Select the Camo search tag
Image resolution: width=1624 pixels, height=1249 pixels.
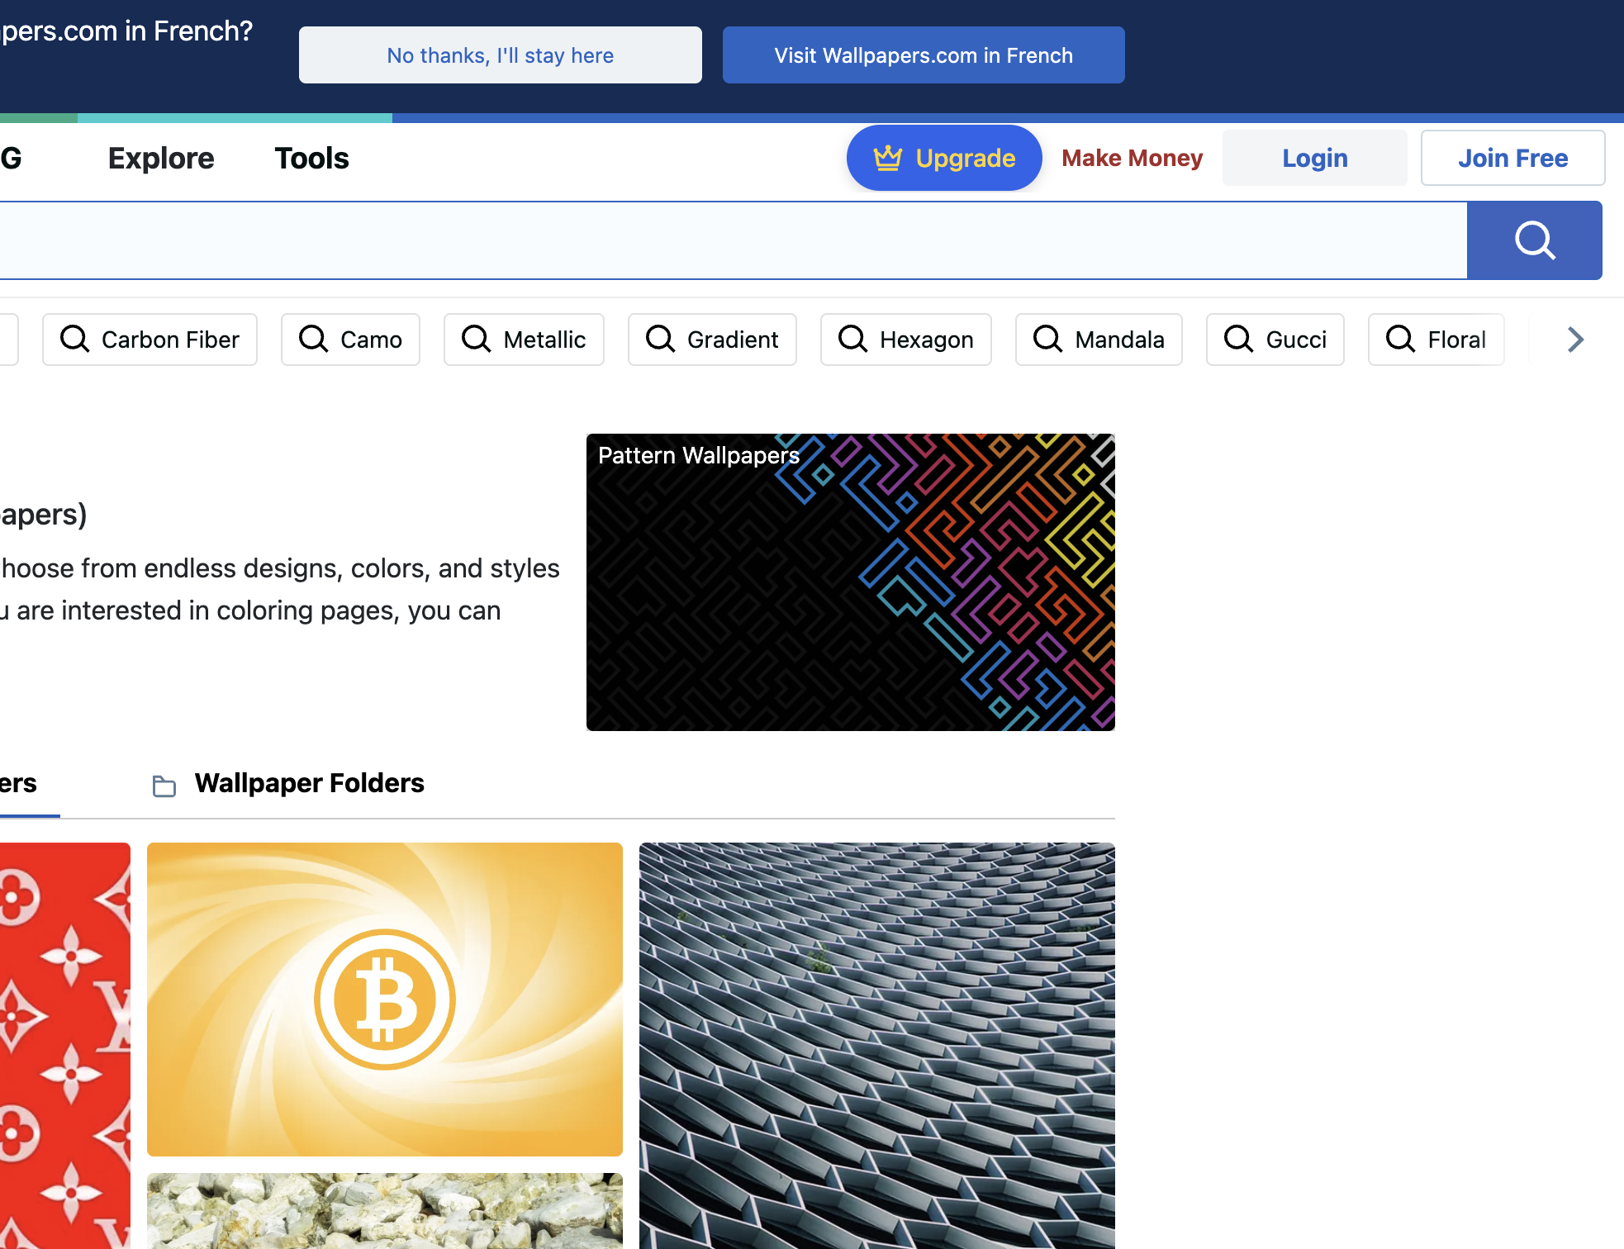tap(350, 340)
